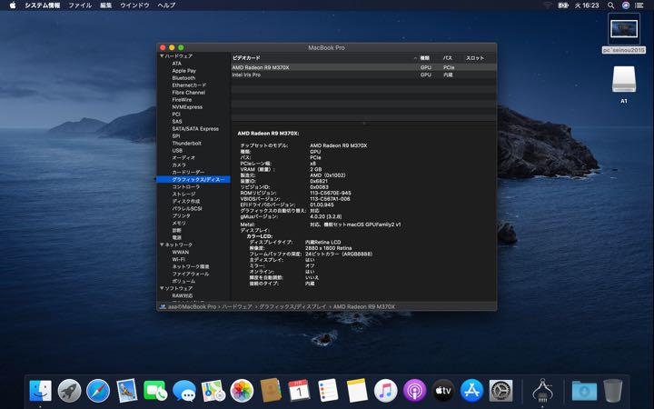Collapse ソフトウェア section triangle

click(162, 288)
